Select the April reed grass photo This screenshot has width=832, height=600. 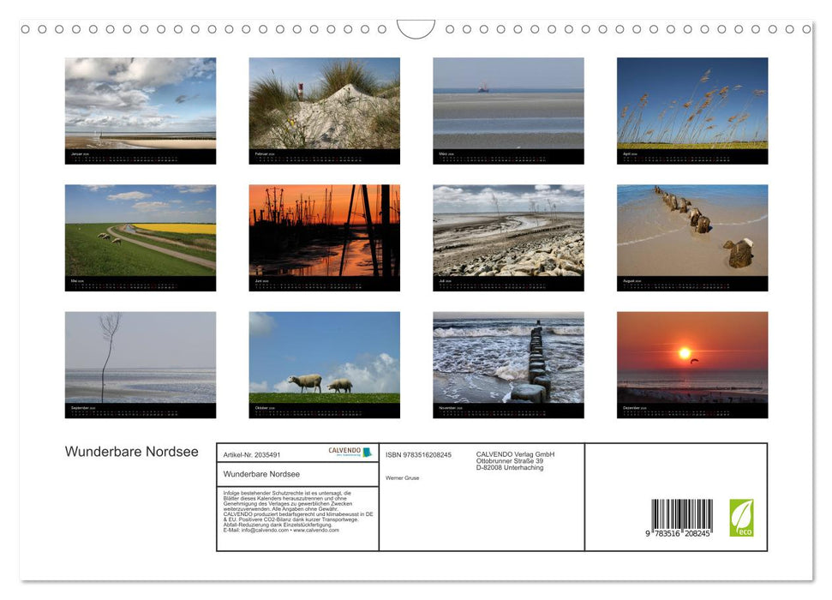coord(692,104)
